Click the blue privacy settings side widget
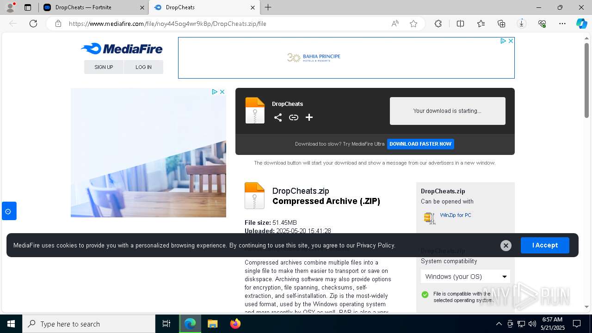The height and width of the screenshot is (333, 592). (9, 211)
